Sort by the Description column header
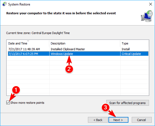This screenshot has width=155, height=126. pos(85,43)
